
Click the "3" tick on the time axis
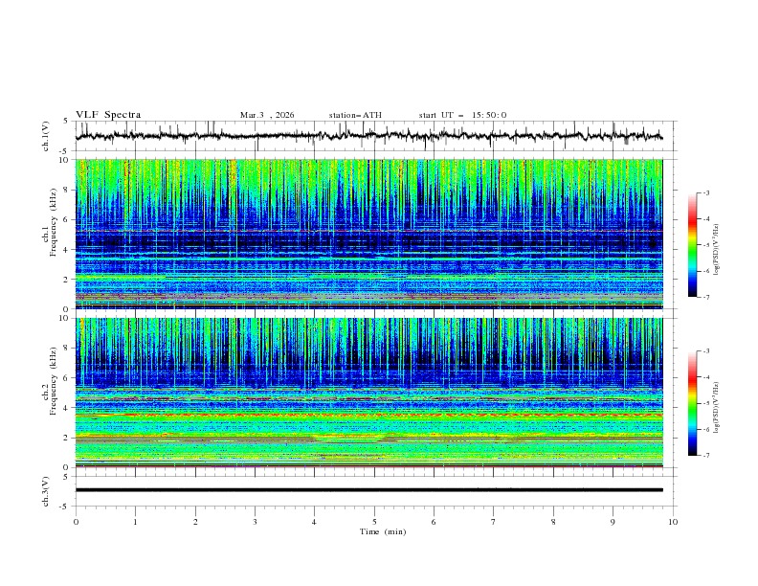point(255,522)
